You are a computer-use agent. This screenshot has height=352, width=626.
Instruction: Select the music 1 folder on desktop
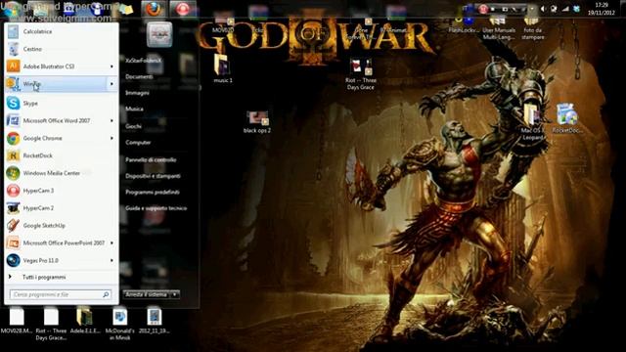click(x=223, y=68)
